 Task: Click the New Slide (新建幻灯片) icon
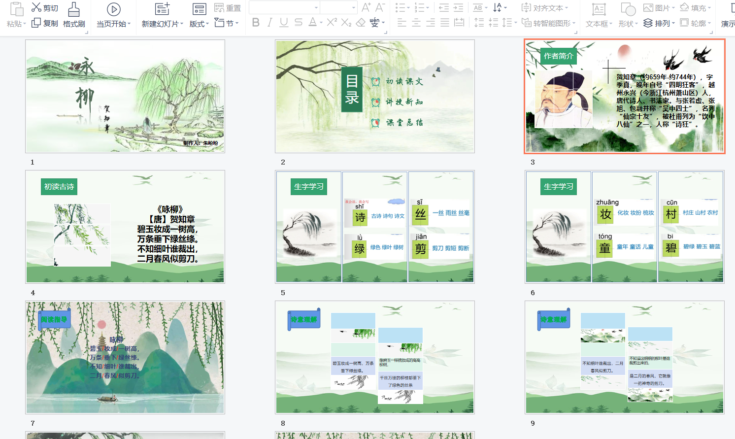pos(162,9)
